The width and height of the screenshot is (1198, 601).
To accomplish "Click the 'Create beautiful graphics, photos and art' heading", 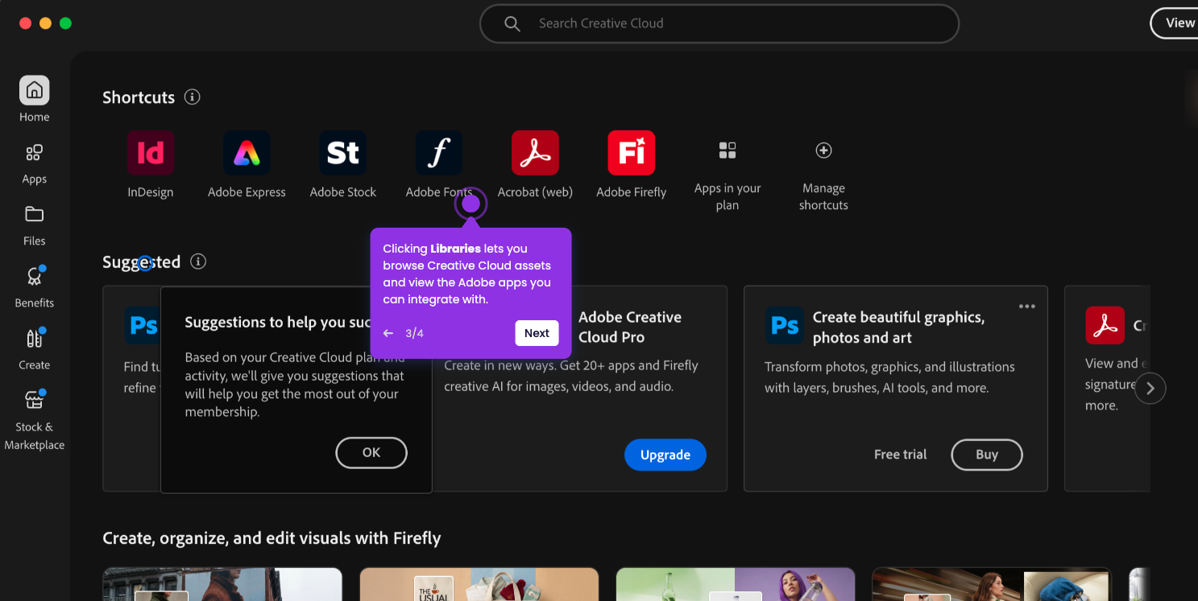I will pos(898,327).
